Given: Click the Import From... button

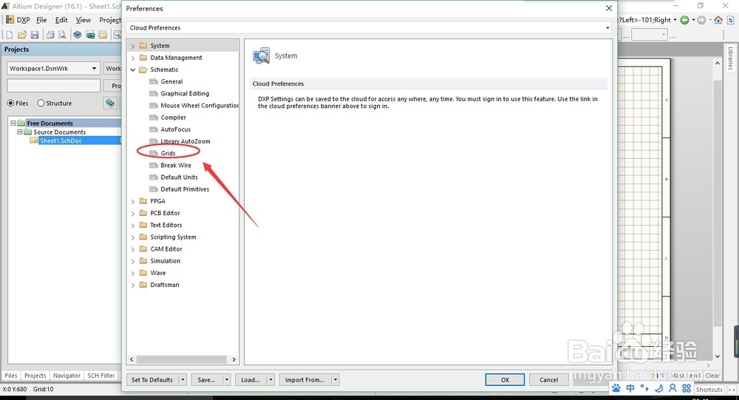Looking at the screenshot, I should coord(304,380).
